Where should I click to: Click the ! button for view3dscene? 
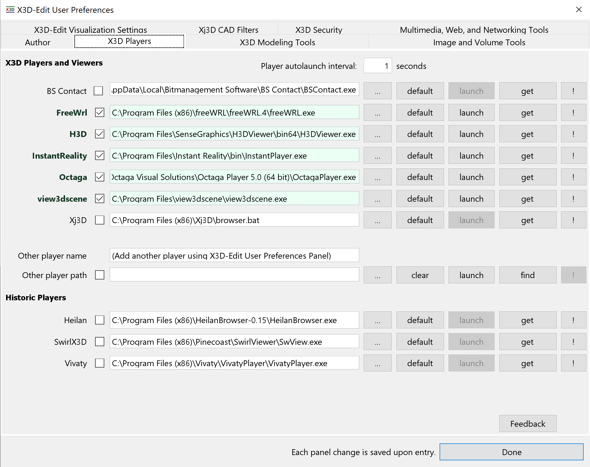pos(573,199)
